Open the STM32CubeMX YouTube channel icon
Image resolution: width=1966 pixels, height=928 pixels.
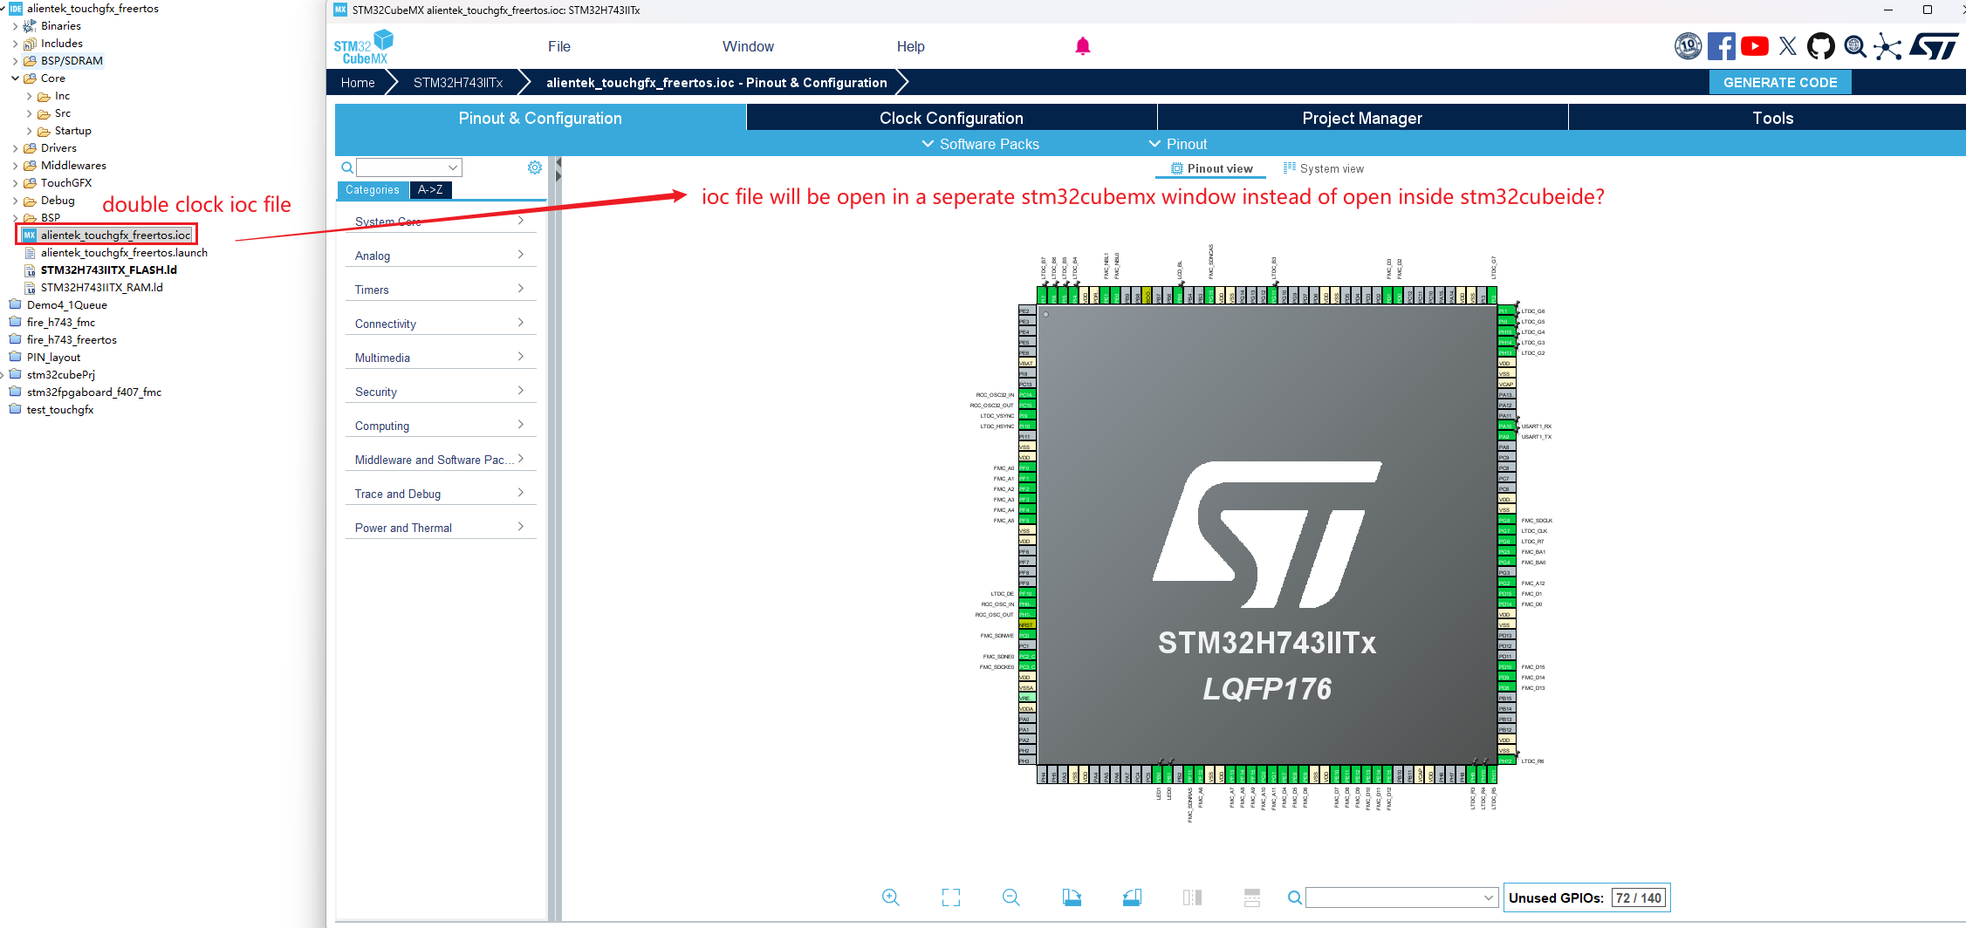[x=1755, y=46]
